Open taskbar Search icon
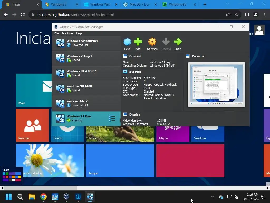 (x=20, y=197)
